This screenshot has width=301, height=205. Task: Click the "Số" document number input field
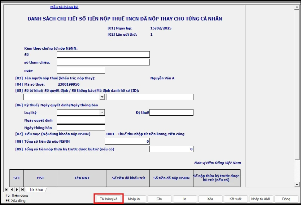(103, 55)
